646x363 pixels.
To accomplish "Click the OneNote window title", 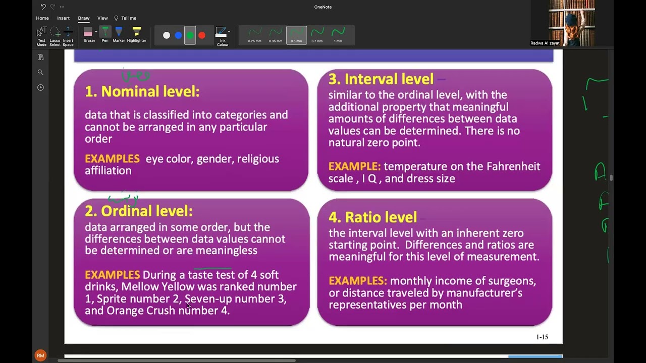I will [x=323, y=7].
